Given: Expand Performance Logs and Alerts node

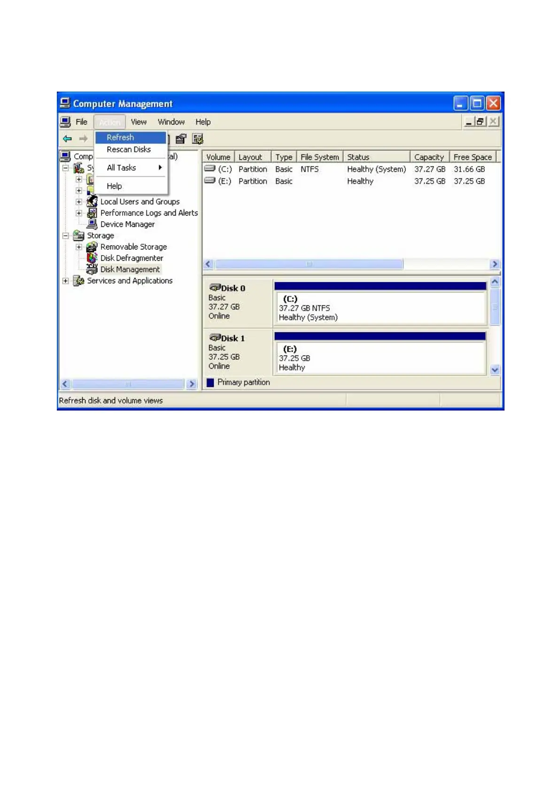Looking at the screenshot, I should pyautogui.click(x=79, y=213).
